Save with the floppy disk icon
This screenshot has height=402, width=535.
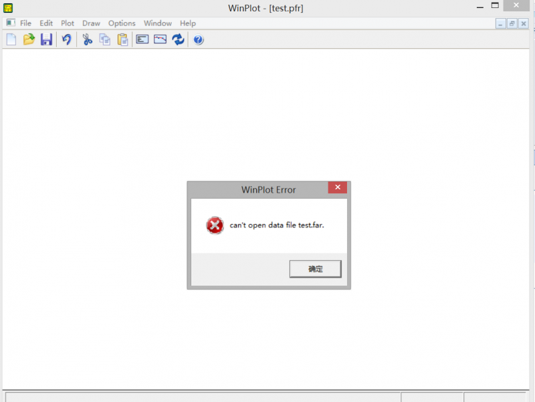46,39
